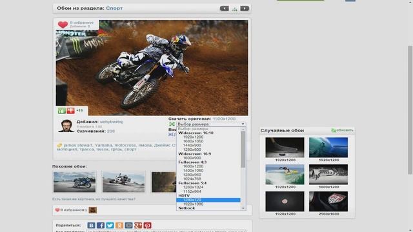The image size is (413, 232).
Task: Share via VKontakte icon
Action: point(91,226)
